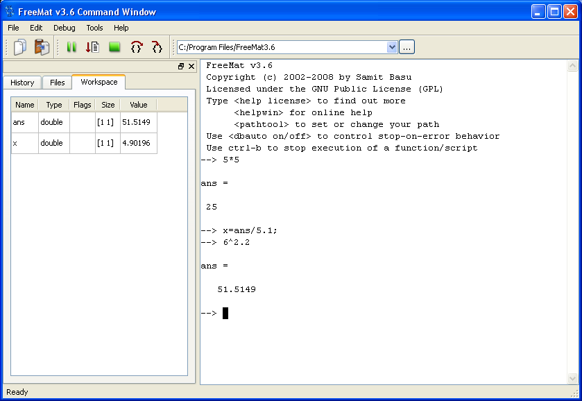This screenshot has width=582, height=401.
Task: Click the 'Ready' status bar text
Action: (x=17, y=392)
